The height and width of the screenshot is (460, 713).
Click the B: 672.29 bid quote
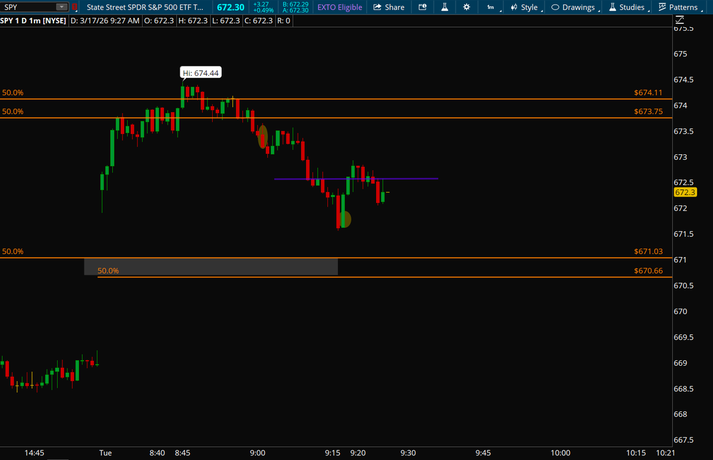coord(295,4)
